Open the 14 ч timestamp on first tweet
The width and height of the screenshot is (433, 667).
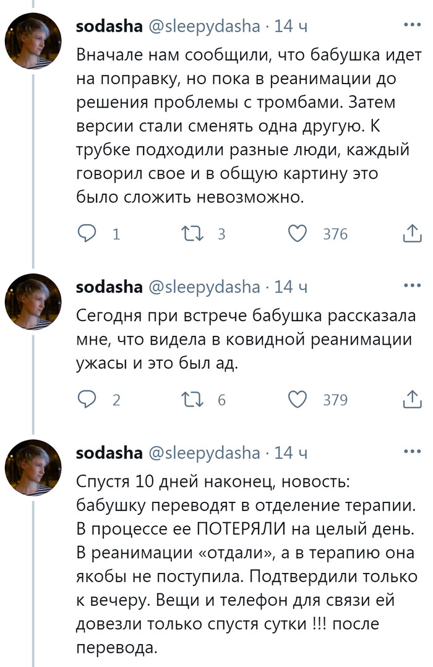click(x=291, y=27)
